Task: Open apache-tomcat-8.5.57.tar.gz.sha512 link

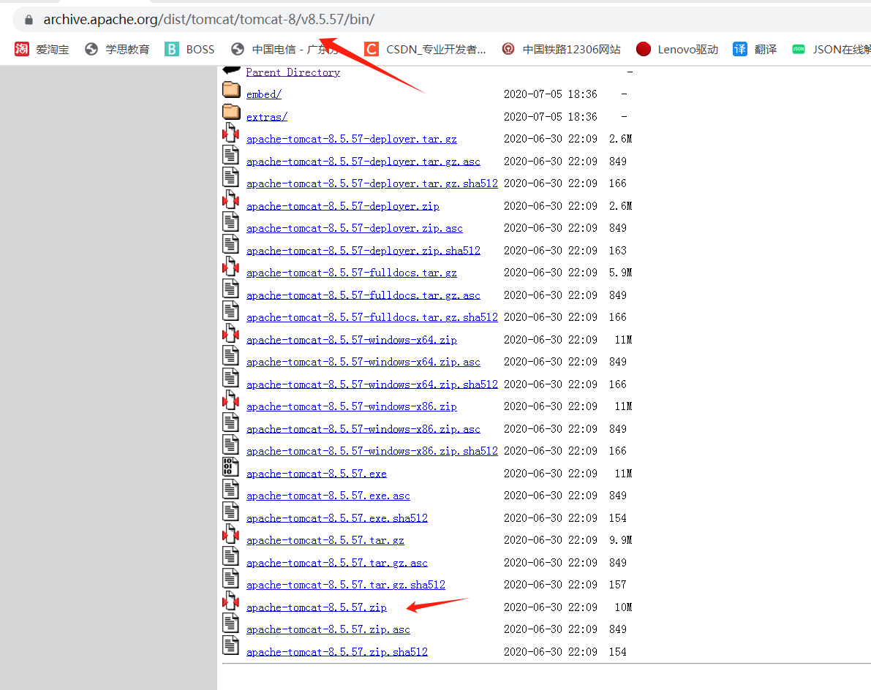Action: [x=345, y=585]
